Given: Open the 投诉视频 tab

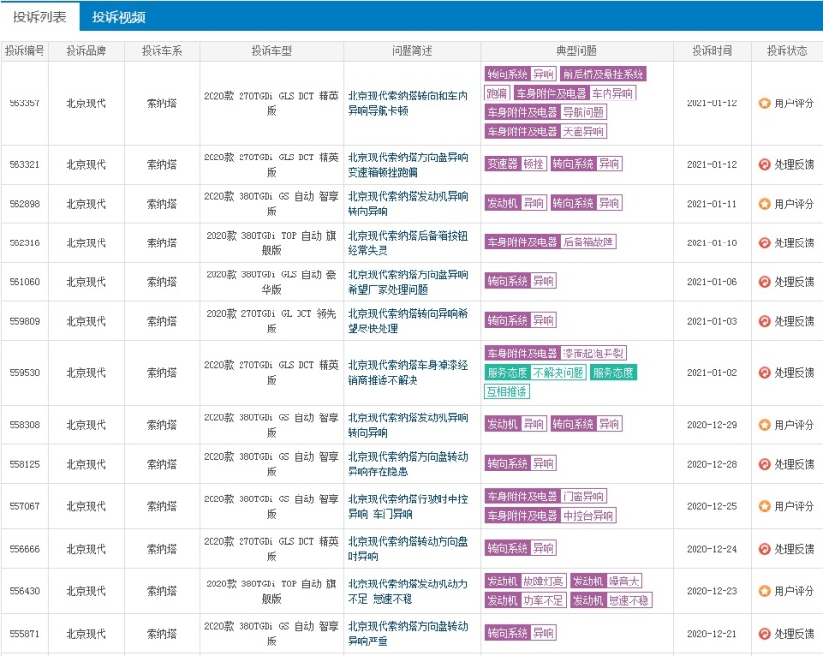Looking at the screenshot, I should 119,17.
